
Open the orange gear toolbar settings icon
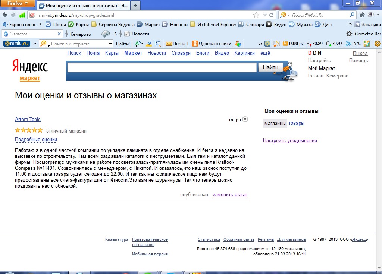coord(378,44)
